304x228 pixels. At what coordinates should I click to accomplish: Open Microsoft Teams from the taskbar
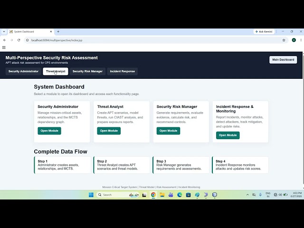171,195
